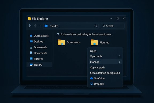This screenshot has width=154, height=103.
Task: Refresh the This PC location
Action: point(95,26)
